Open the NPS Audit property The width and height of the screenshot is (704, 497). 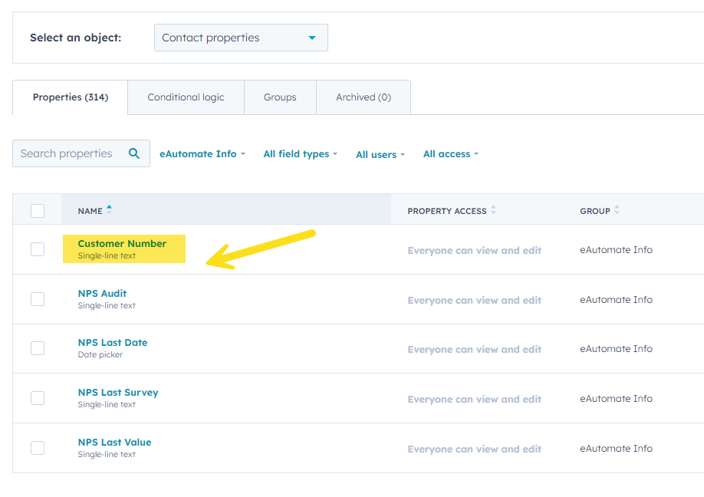pyautogui.click(x=102, y=294)
